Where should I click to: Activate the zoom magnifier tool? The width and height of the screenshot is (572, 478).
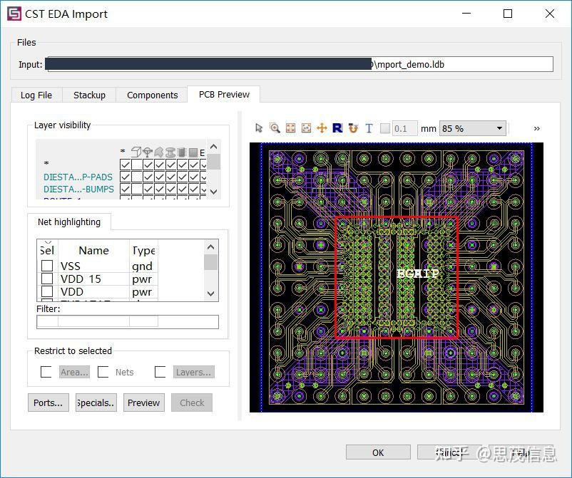[x=275, y=128]
